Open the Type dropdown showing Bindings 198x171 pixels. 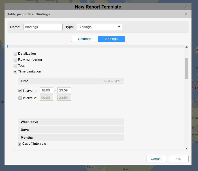tap(99, 27)
